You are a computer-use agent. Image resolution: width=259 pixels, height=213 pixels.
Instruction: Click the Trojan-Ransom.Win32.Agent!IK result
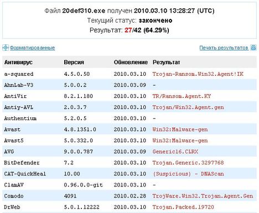tap(198, 74)
